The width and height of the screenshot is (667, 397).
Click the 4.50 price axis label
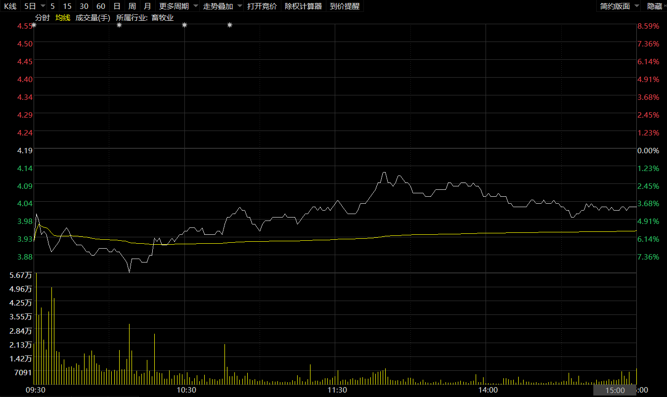(25, 44)
